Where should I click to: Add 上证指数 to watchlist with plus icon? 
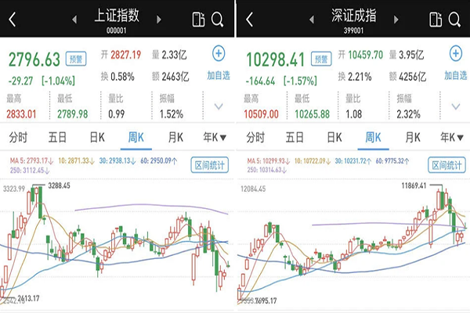219,54
